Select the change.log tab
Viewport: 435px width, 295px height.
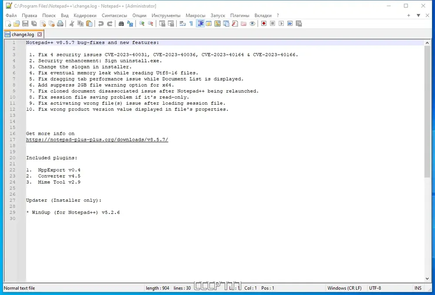[23, 34]
